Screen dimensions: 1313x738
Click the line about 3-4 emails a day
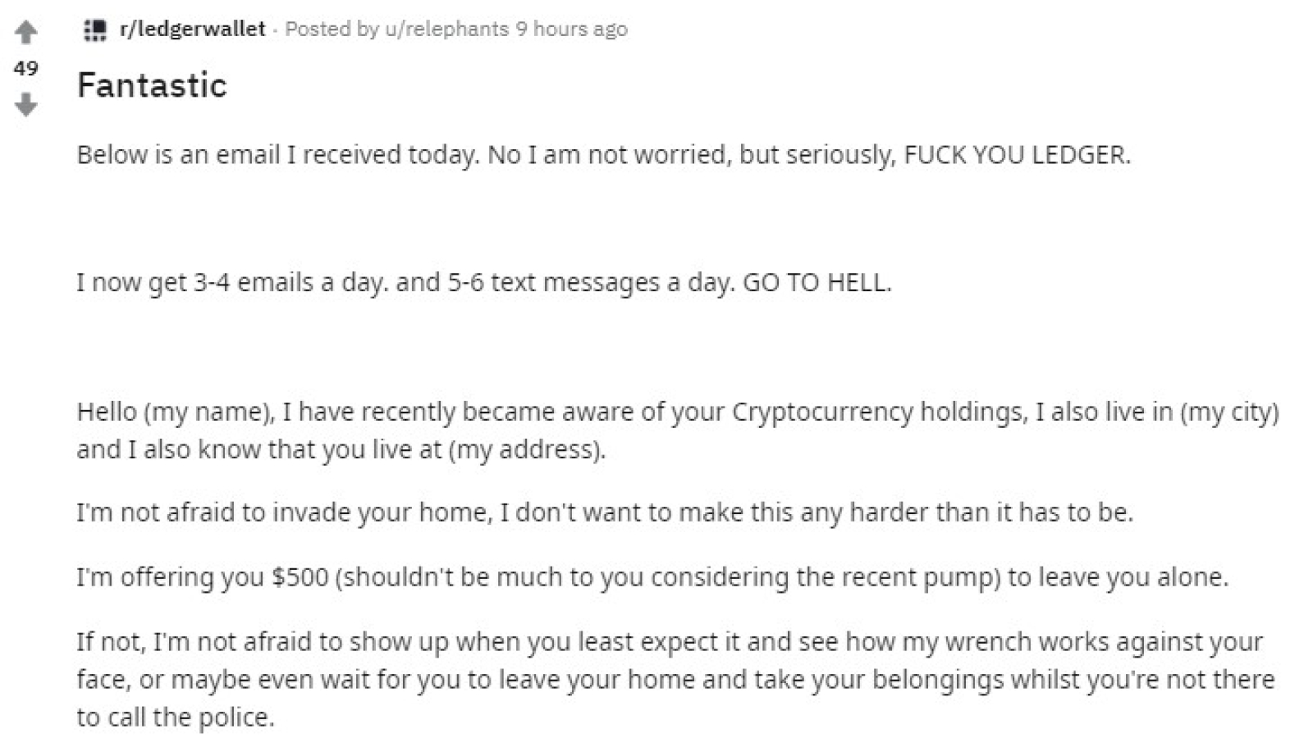pos(484,283)
